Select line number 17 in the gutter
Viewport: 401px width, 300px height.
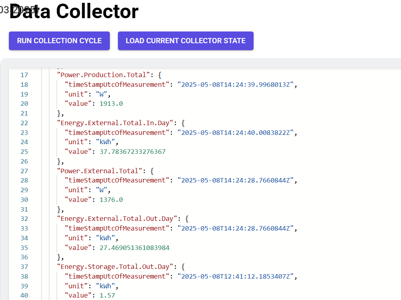24,75
